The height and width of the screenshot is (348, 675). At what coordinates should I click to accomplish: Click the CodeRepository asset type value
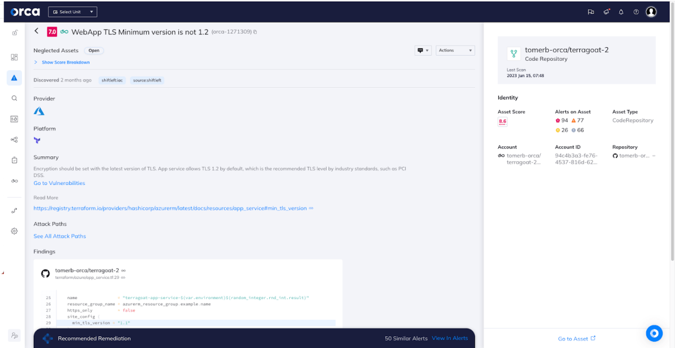coord(633,120)
